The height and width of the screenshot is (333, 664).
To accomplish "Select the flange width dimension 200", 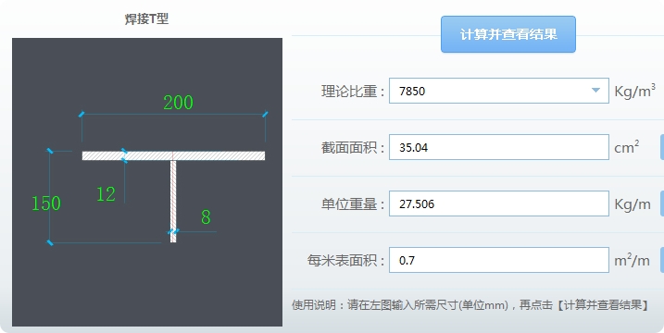I will 179,103.
